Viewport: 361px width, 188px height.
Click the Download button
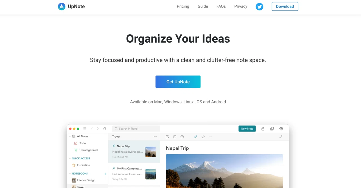285,6
